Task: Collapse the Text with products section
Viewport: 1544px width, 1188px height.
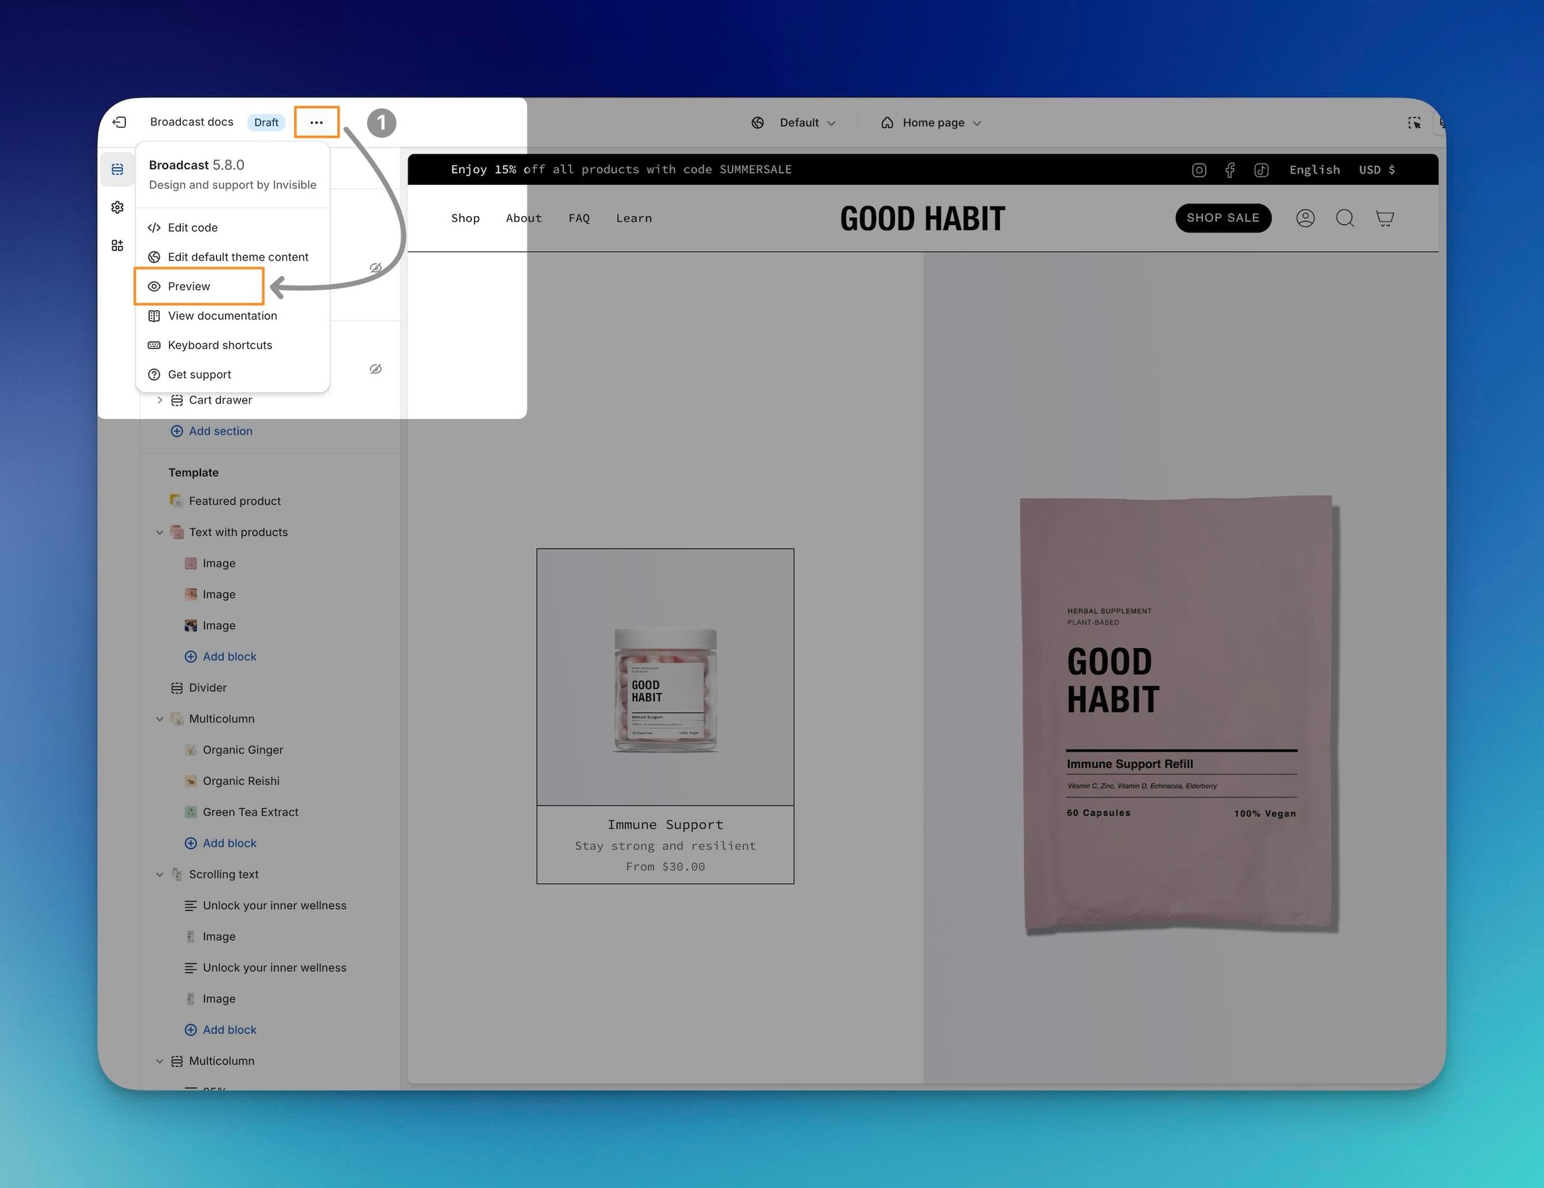Action: (159, 532)
